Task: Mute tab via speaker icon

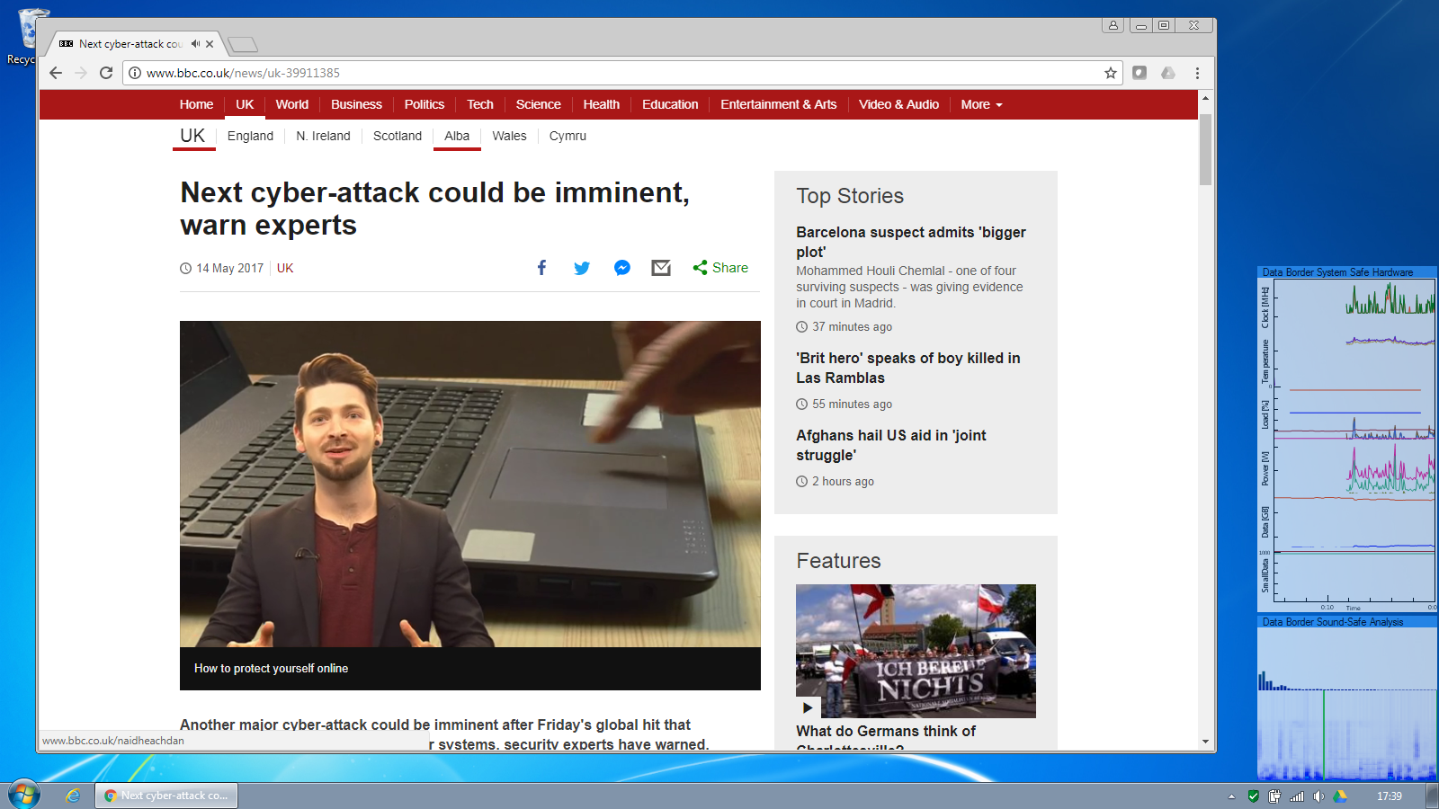Action: (x=195, y=43)
